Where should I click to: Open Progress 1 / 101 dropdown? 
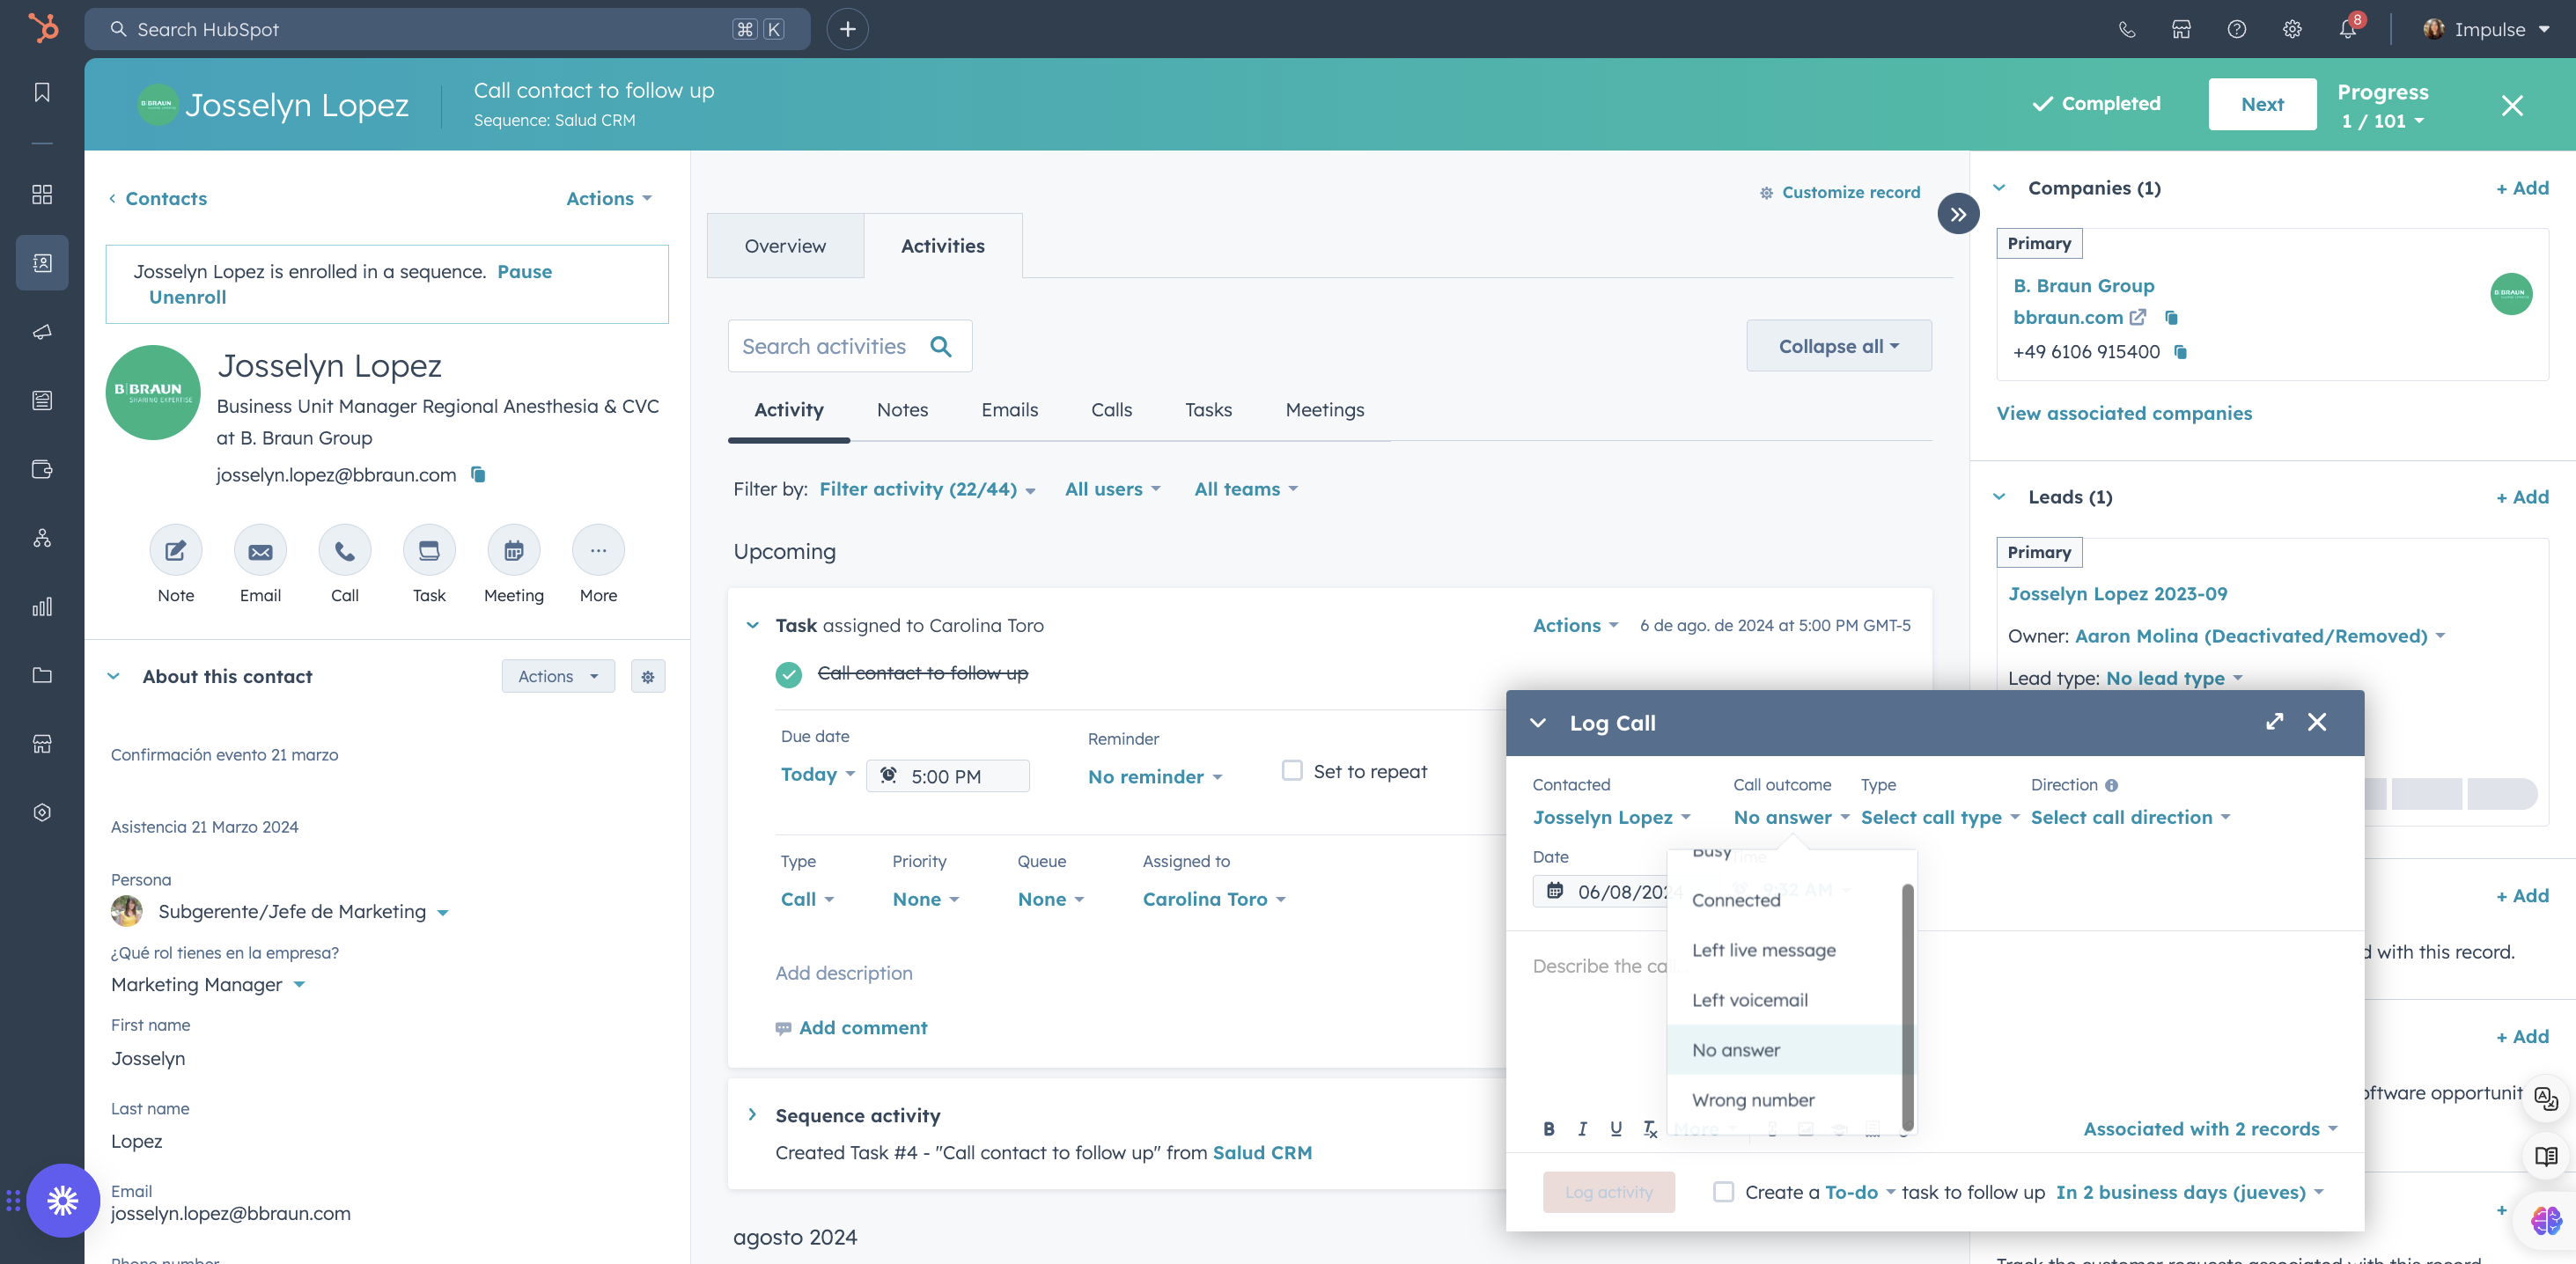click(2383, 121)
